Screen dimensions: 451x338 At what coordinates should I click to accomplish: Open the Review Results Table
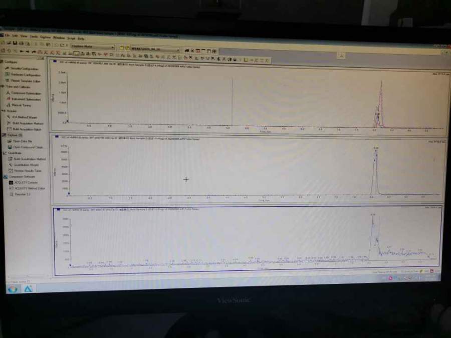point(27,171)
